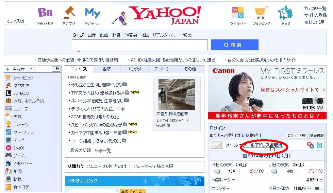
Task: Open ゲーム in the sidebar
Action: click(19, 156)
